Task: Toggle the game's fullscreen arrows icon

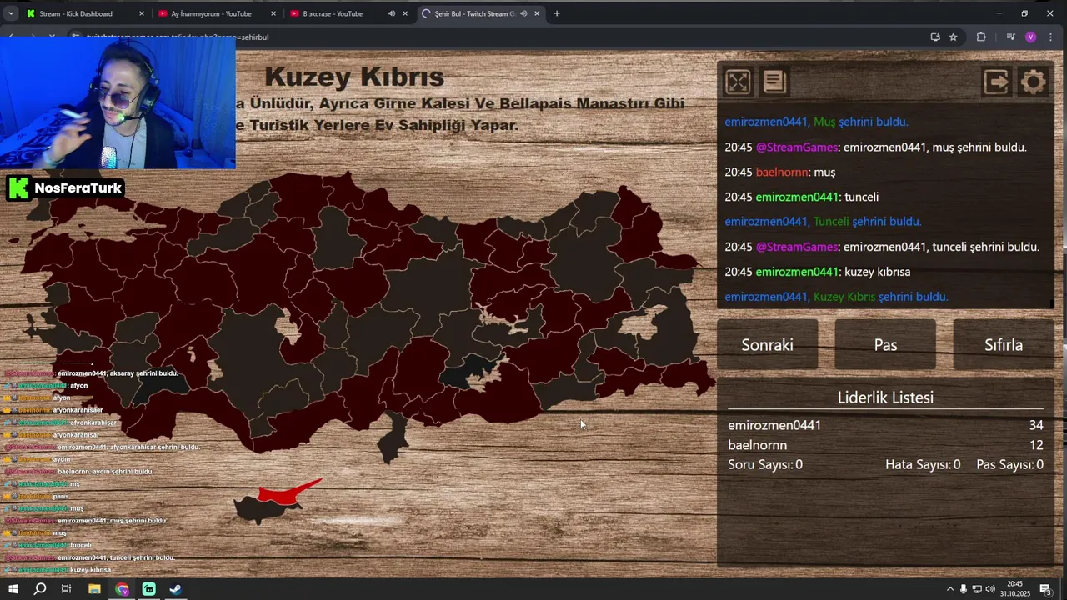Action: (x=738, y=82)
